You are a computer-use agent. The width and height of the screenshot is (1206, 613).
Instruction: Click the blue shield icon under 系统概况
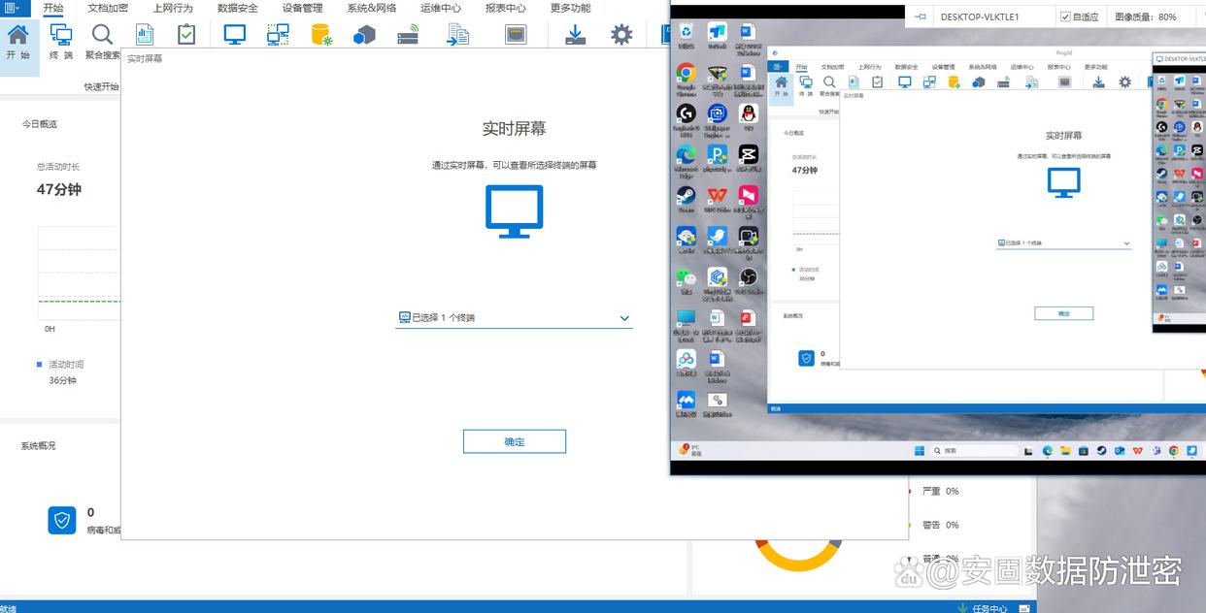point(62,521)
